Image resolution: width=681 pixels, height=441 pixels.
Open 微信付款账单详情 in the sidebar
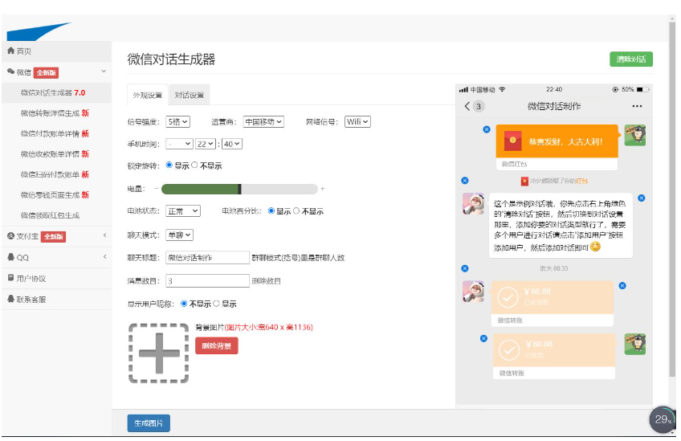[x=55, y=133]
